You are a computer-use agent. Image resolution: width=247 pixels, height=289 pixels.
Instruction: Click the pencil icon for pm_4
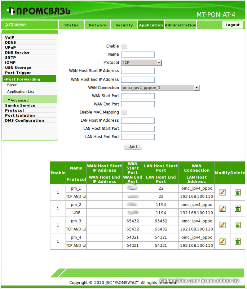tap(222, 241)
